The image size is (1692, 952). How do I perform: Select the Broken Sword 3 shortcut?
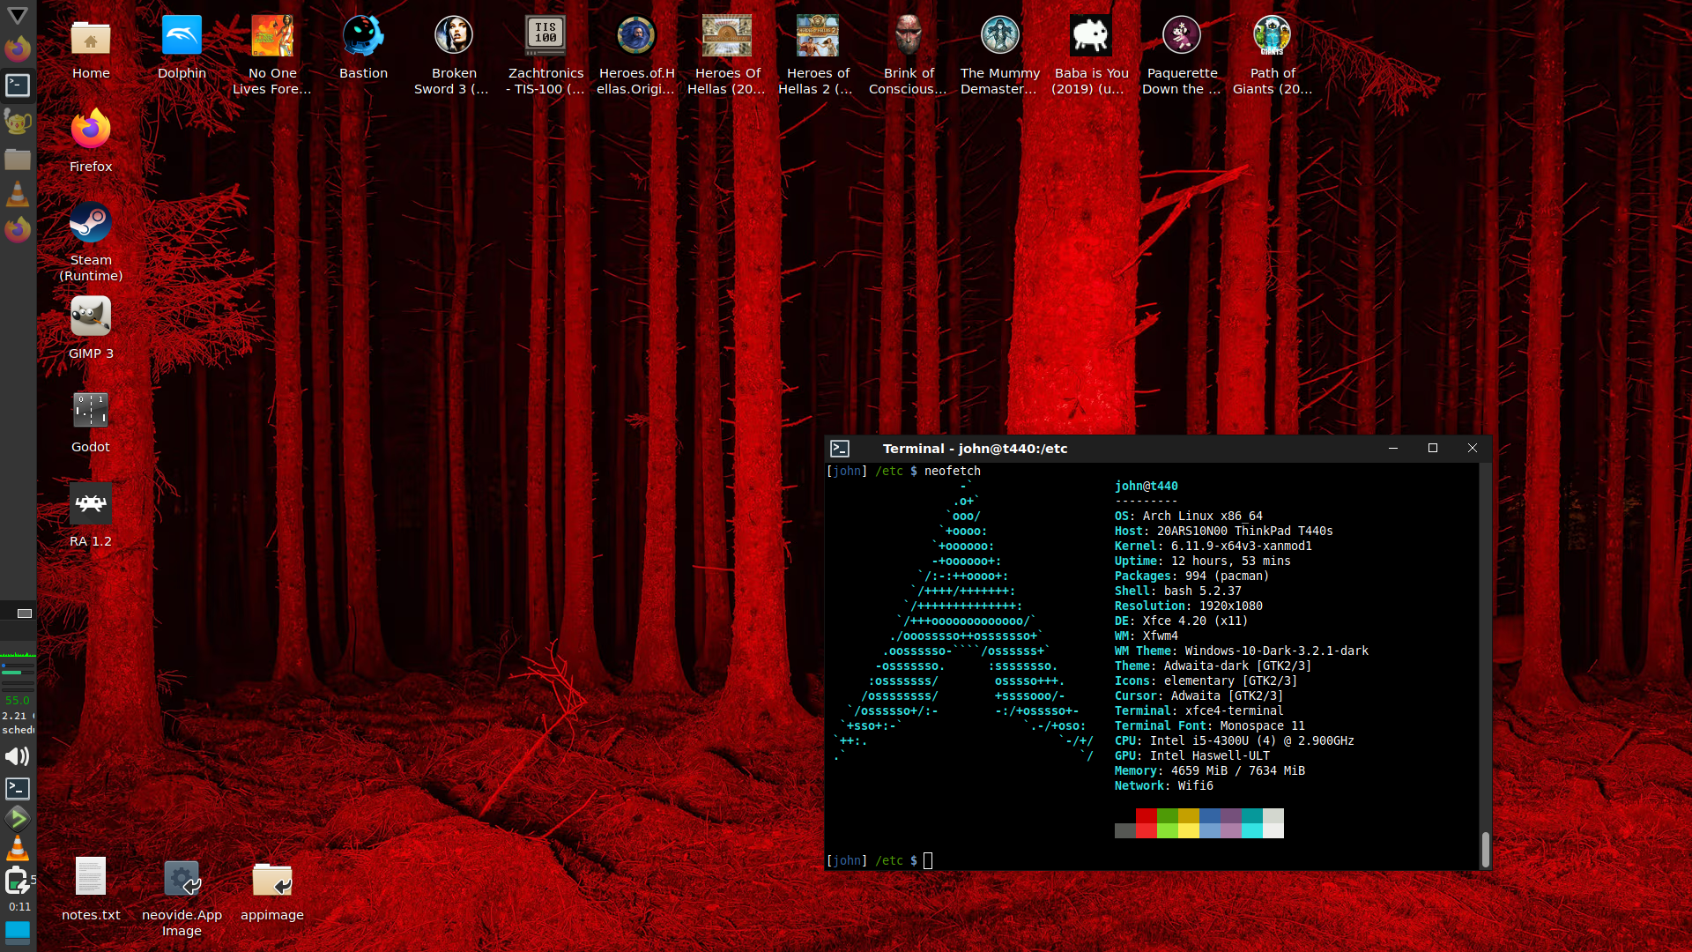454,55
